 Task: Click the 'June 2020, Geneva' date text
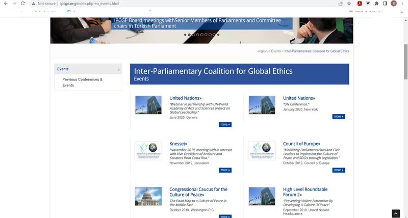coord(184,118)
